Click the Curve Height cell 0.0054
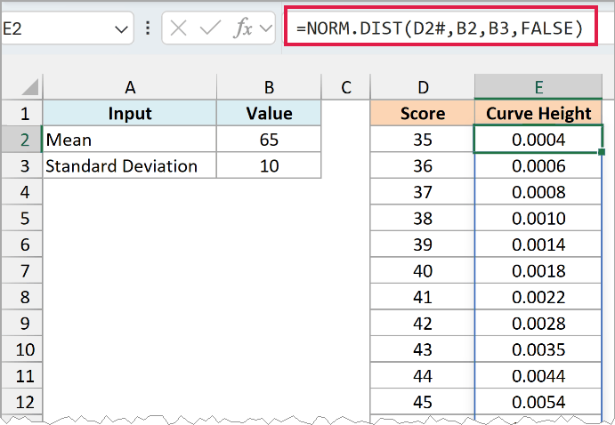615x425 pixels. pos(538,402)
